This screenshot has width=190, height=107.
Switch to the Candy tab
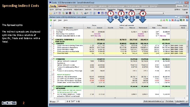tap(53, 6)
